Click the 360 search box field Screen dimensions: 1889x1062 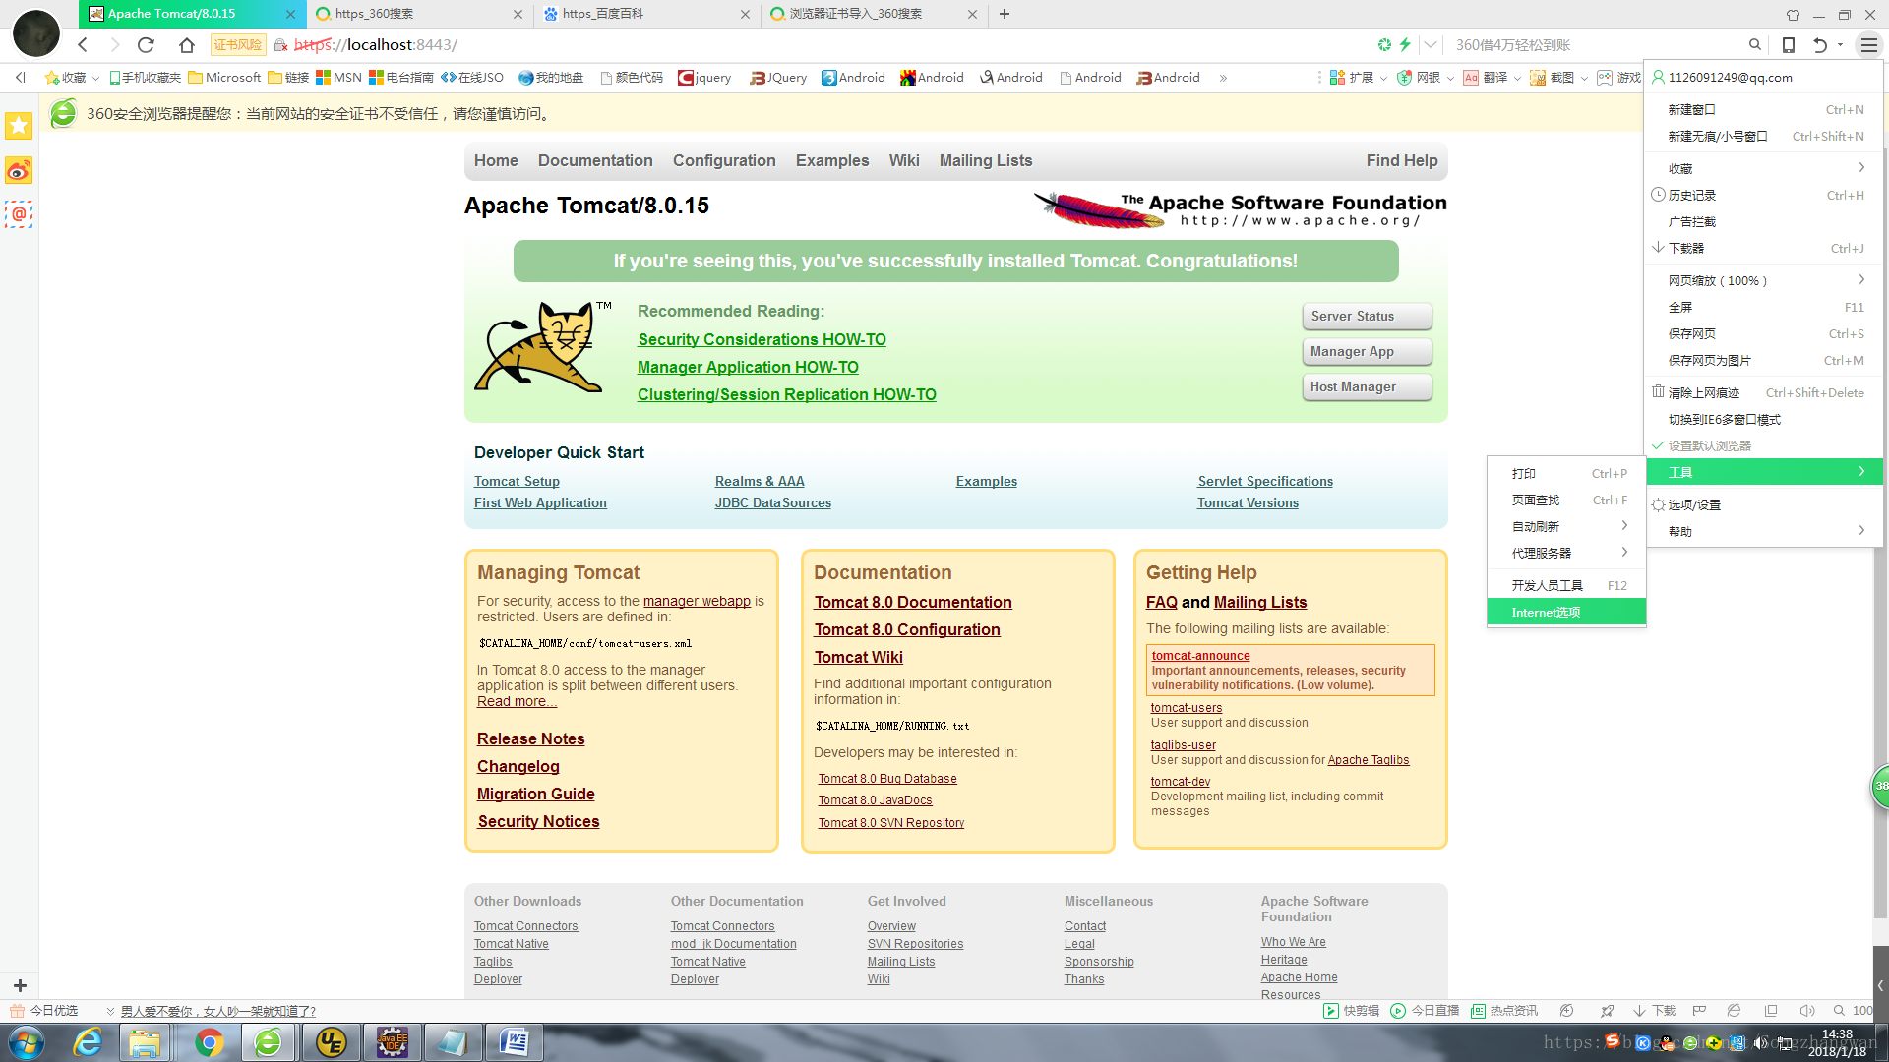(x=1596, y=45)
